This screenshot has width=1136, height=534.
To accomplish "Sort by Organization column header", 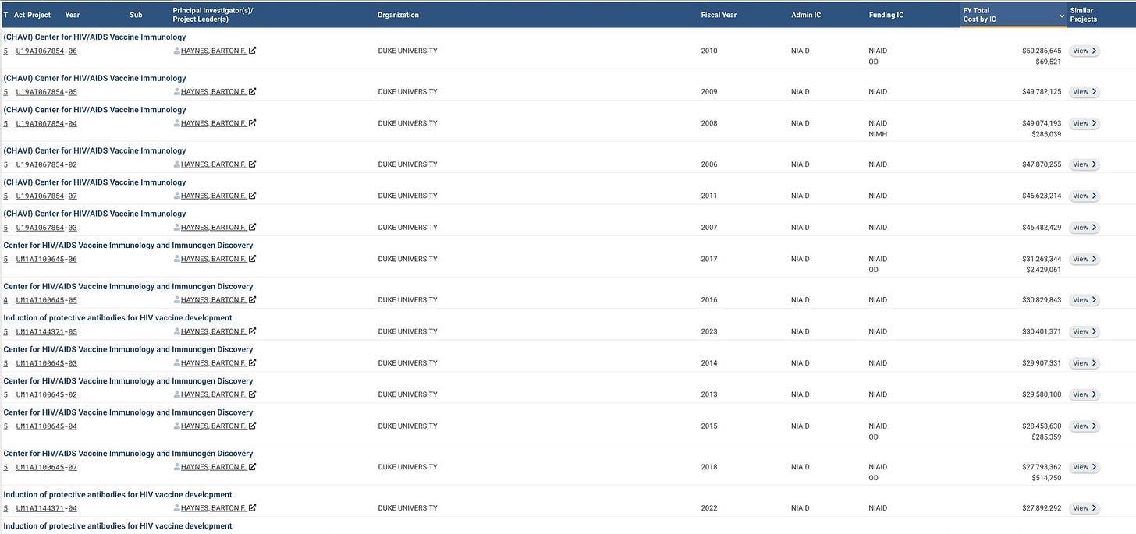I will pyautogui.click(x=398, y=15).
